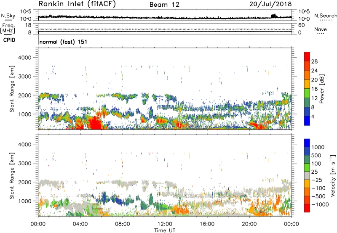
Task: Click the plot title "Rankin Inlet (fitACF)"
Action: (x=77, y=4)
